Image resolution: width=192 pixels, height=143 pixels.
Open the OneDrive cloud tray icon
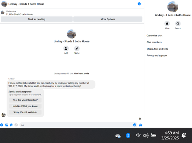click(x=118, y=136)
